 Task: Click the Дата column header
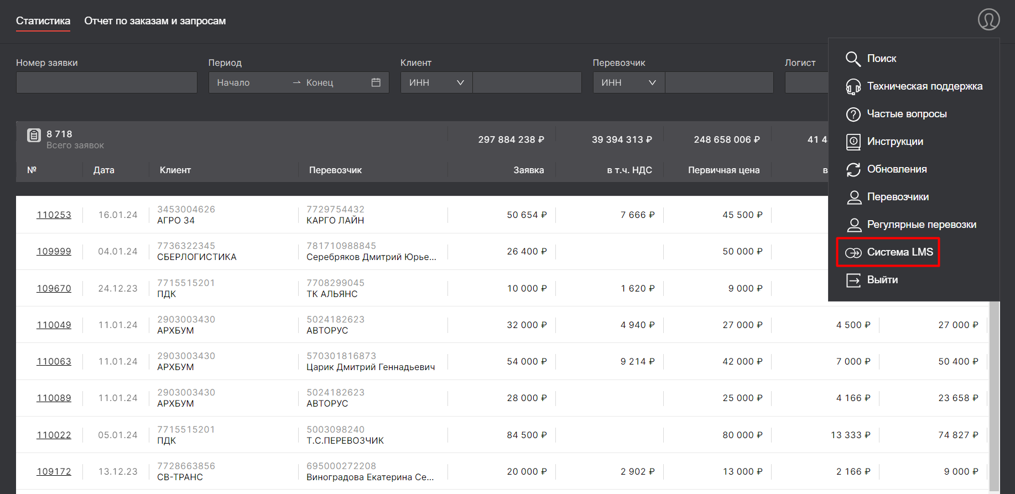tap(104, 170)
